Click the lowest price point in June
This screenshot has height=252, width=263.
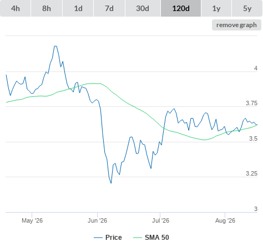111,183
